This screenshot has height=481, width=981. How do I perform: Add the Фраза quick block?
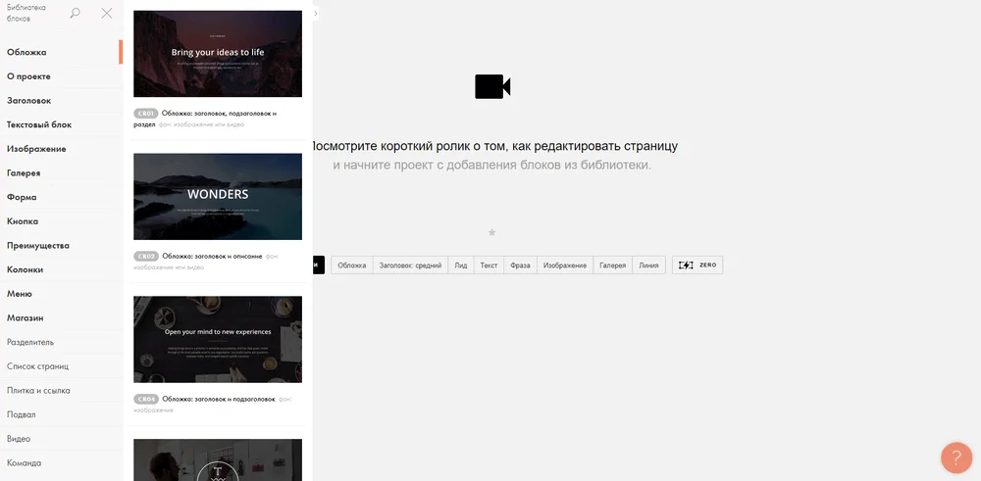click(520, 265)
